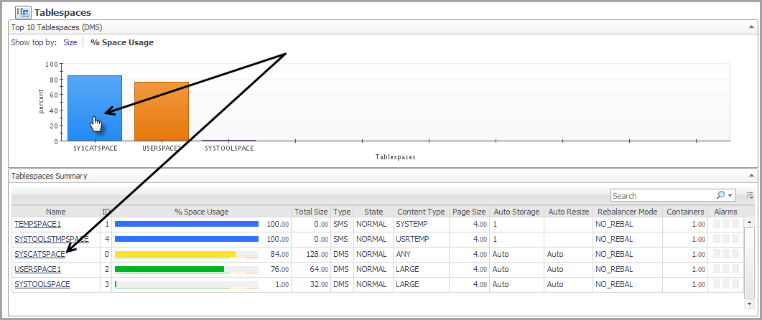Sort table by Name column header
The image size is (762, 320).
click(x=56, y=212)
